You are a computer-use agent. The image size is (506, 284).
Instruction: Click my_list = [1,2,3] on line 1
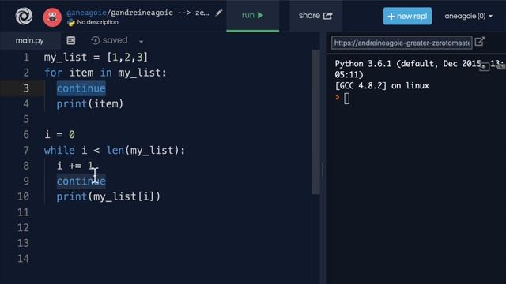point(96,58)
